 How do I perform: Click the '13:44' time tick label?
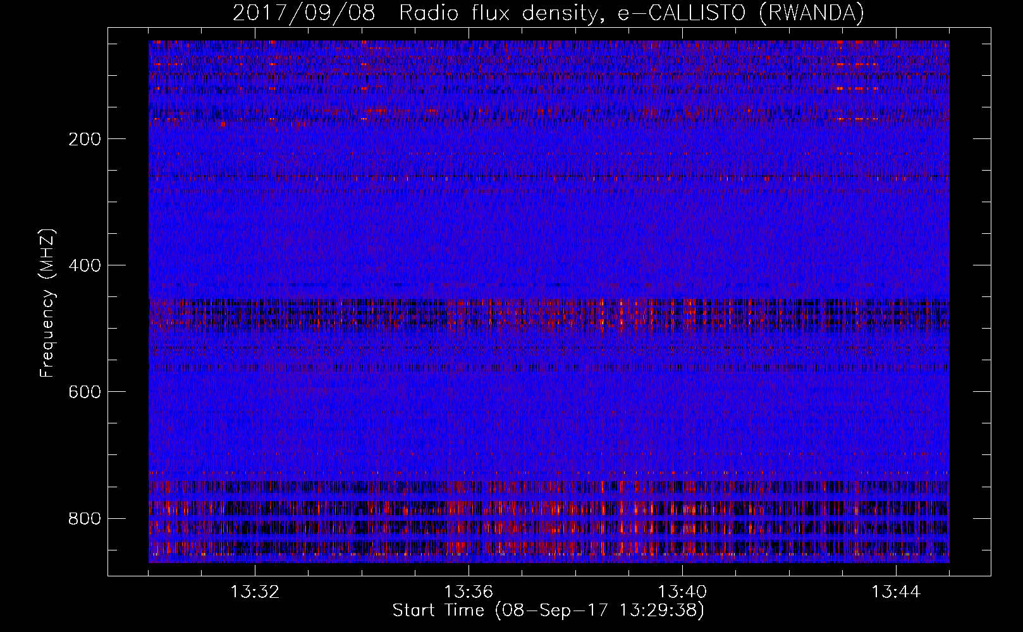[x=896, y=592]
